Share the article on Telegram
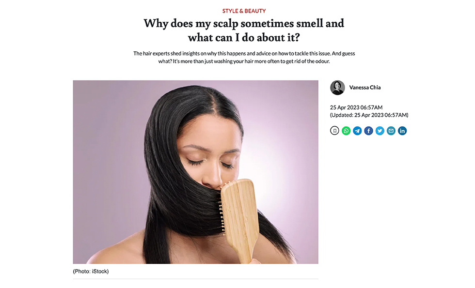 coord(357,131)
